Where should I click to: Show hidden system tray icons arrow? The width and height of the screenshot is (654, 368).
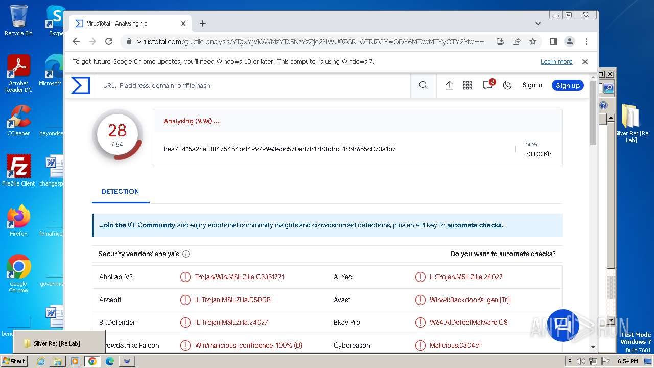[x=569, y=361]
